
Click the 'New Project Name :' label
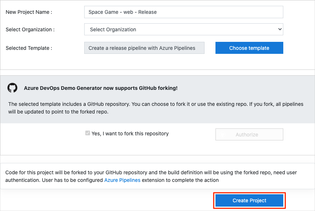pos(29,12)
